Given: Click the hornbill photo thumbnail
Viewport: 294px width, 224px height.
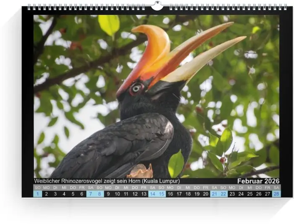Looking at the screenshot, I should point(156,96).
